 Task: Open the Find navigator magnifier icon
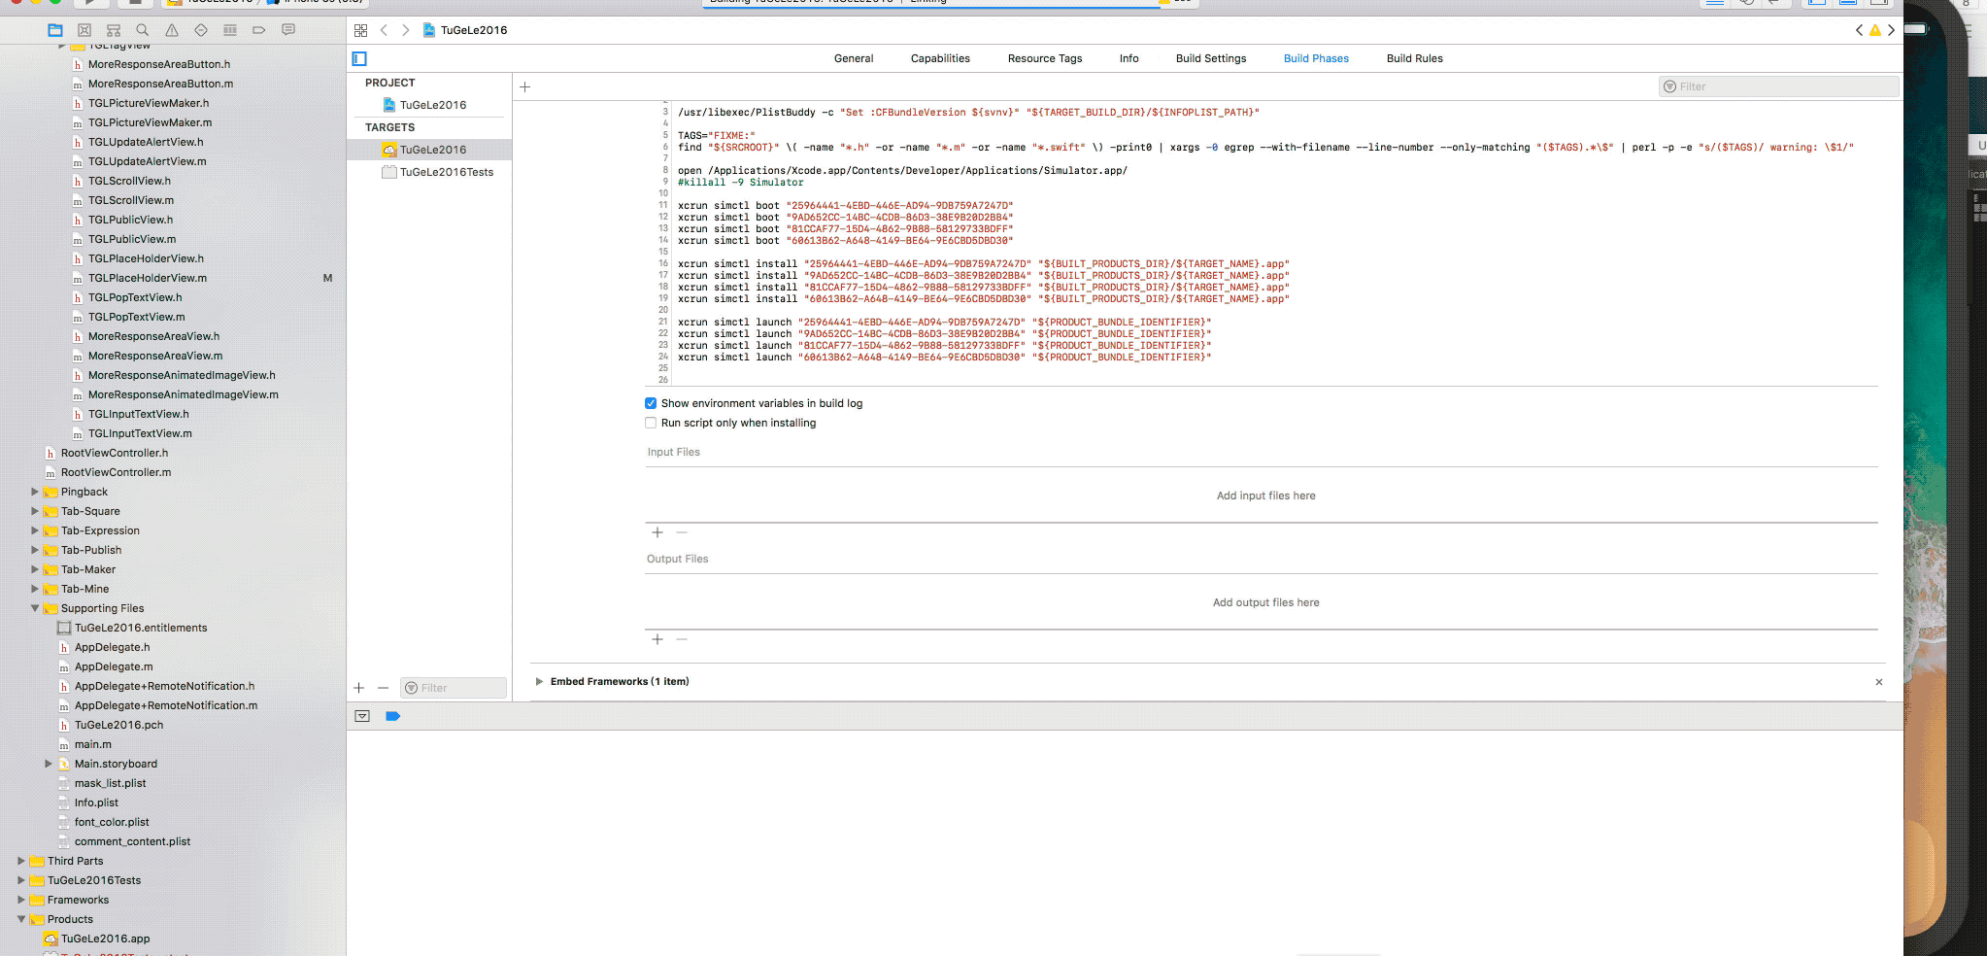point(143,30)
